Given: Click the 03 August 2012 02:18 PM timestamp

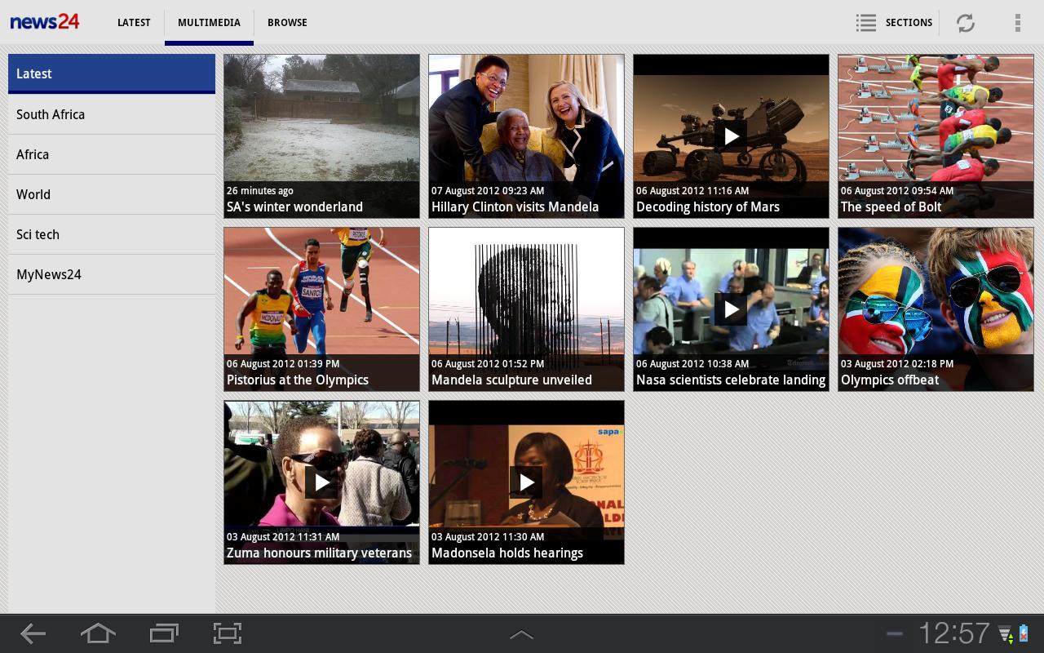Looking at the screenshot, I should pyautogui.click(x=897, y=364).
